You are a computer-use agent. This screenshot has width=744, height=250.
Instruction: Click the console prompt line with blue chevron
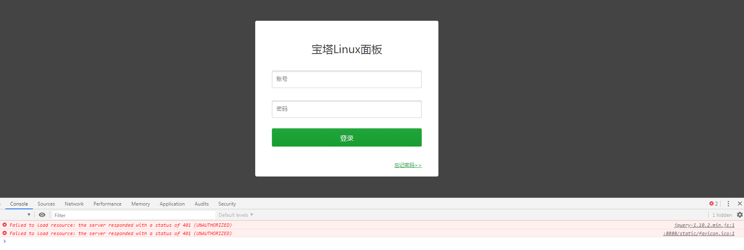pyautogui.click(x=372, y=241)
